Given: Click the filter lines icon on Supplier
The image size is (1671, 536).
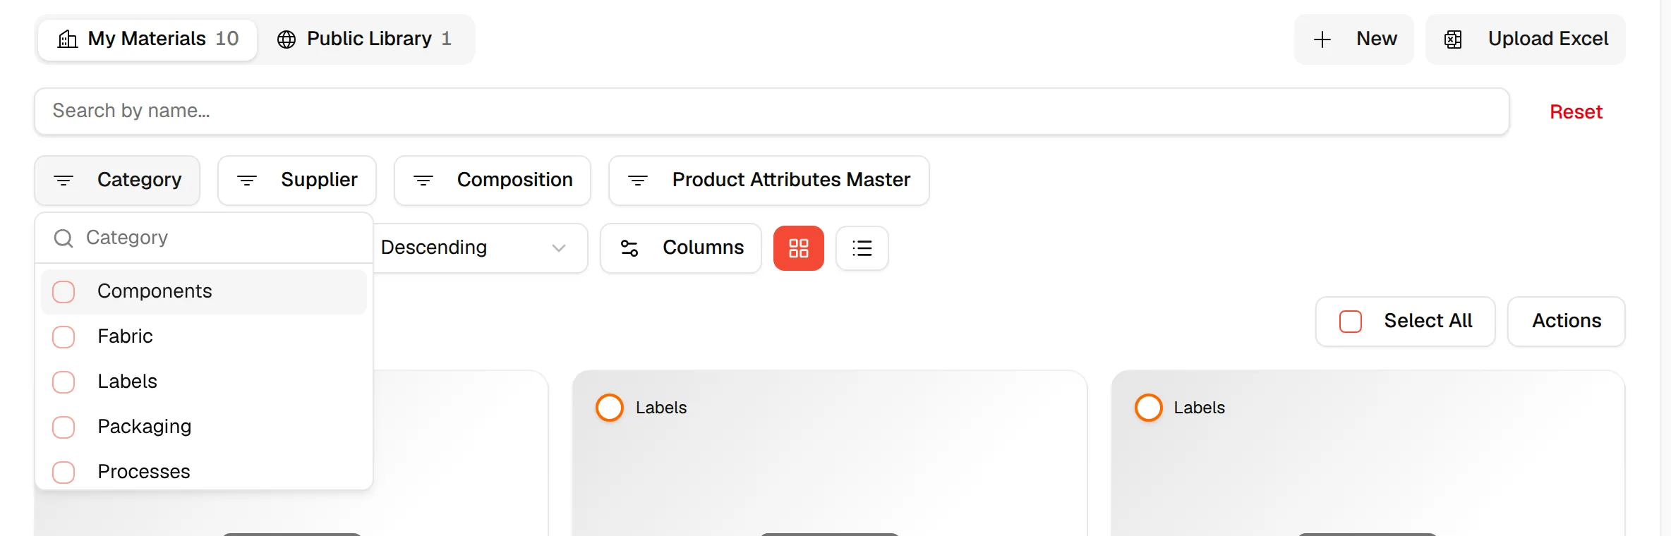Looking at the screenshot, I should click(x=247, y=181).
